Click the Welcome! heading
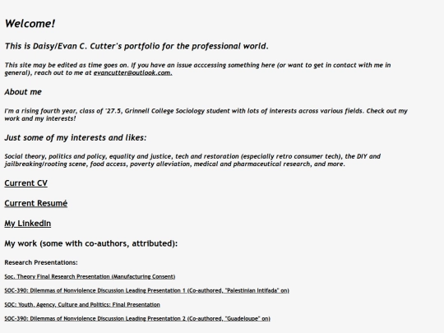The height and width of the screenshot is (333, 444). (30, 24)
